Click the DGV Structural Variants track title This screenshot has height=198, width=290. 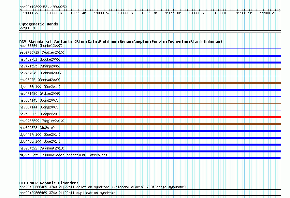(121, 42)
